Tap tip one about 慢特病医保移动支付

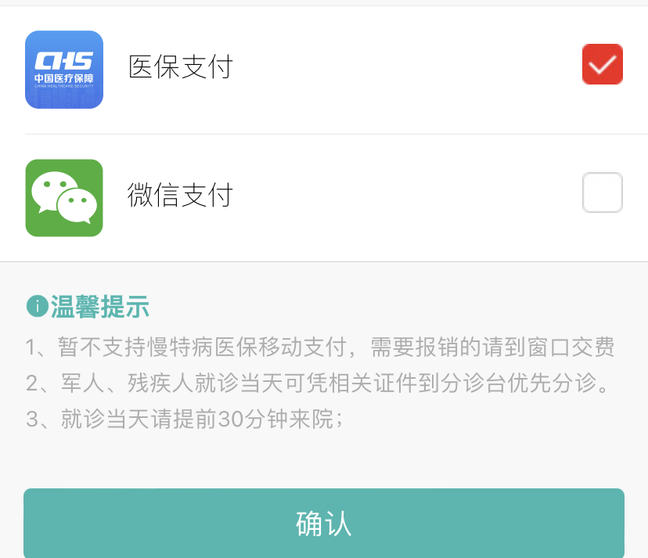pyautogui.click(x=320, y=347)
